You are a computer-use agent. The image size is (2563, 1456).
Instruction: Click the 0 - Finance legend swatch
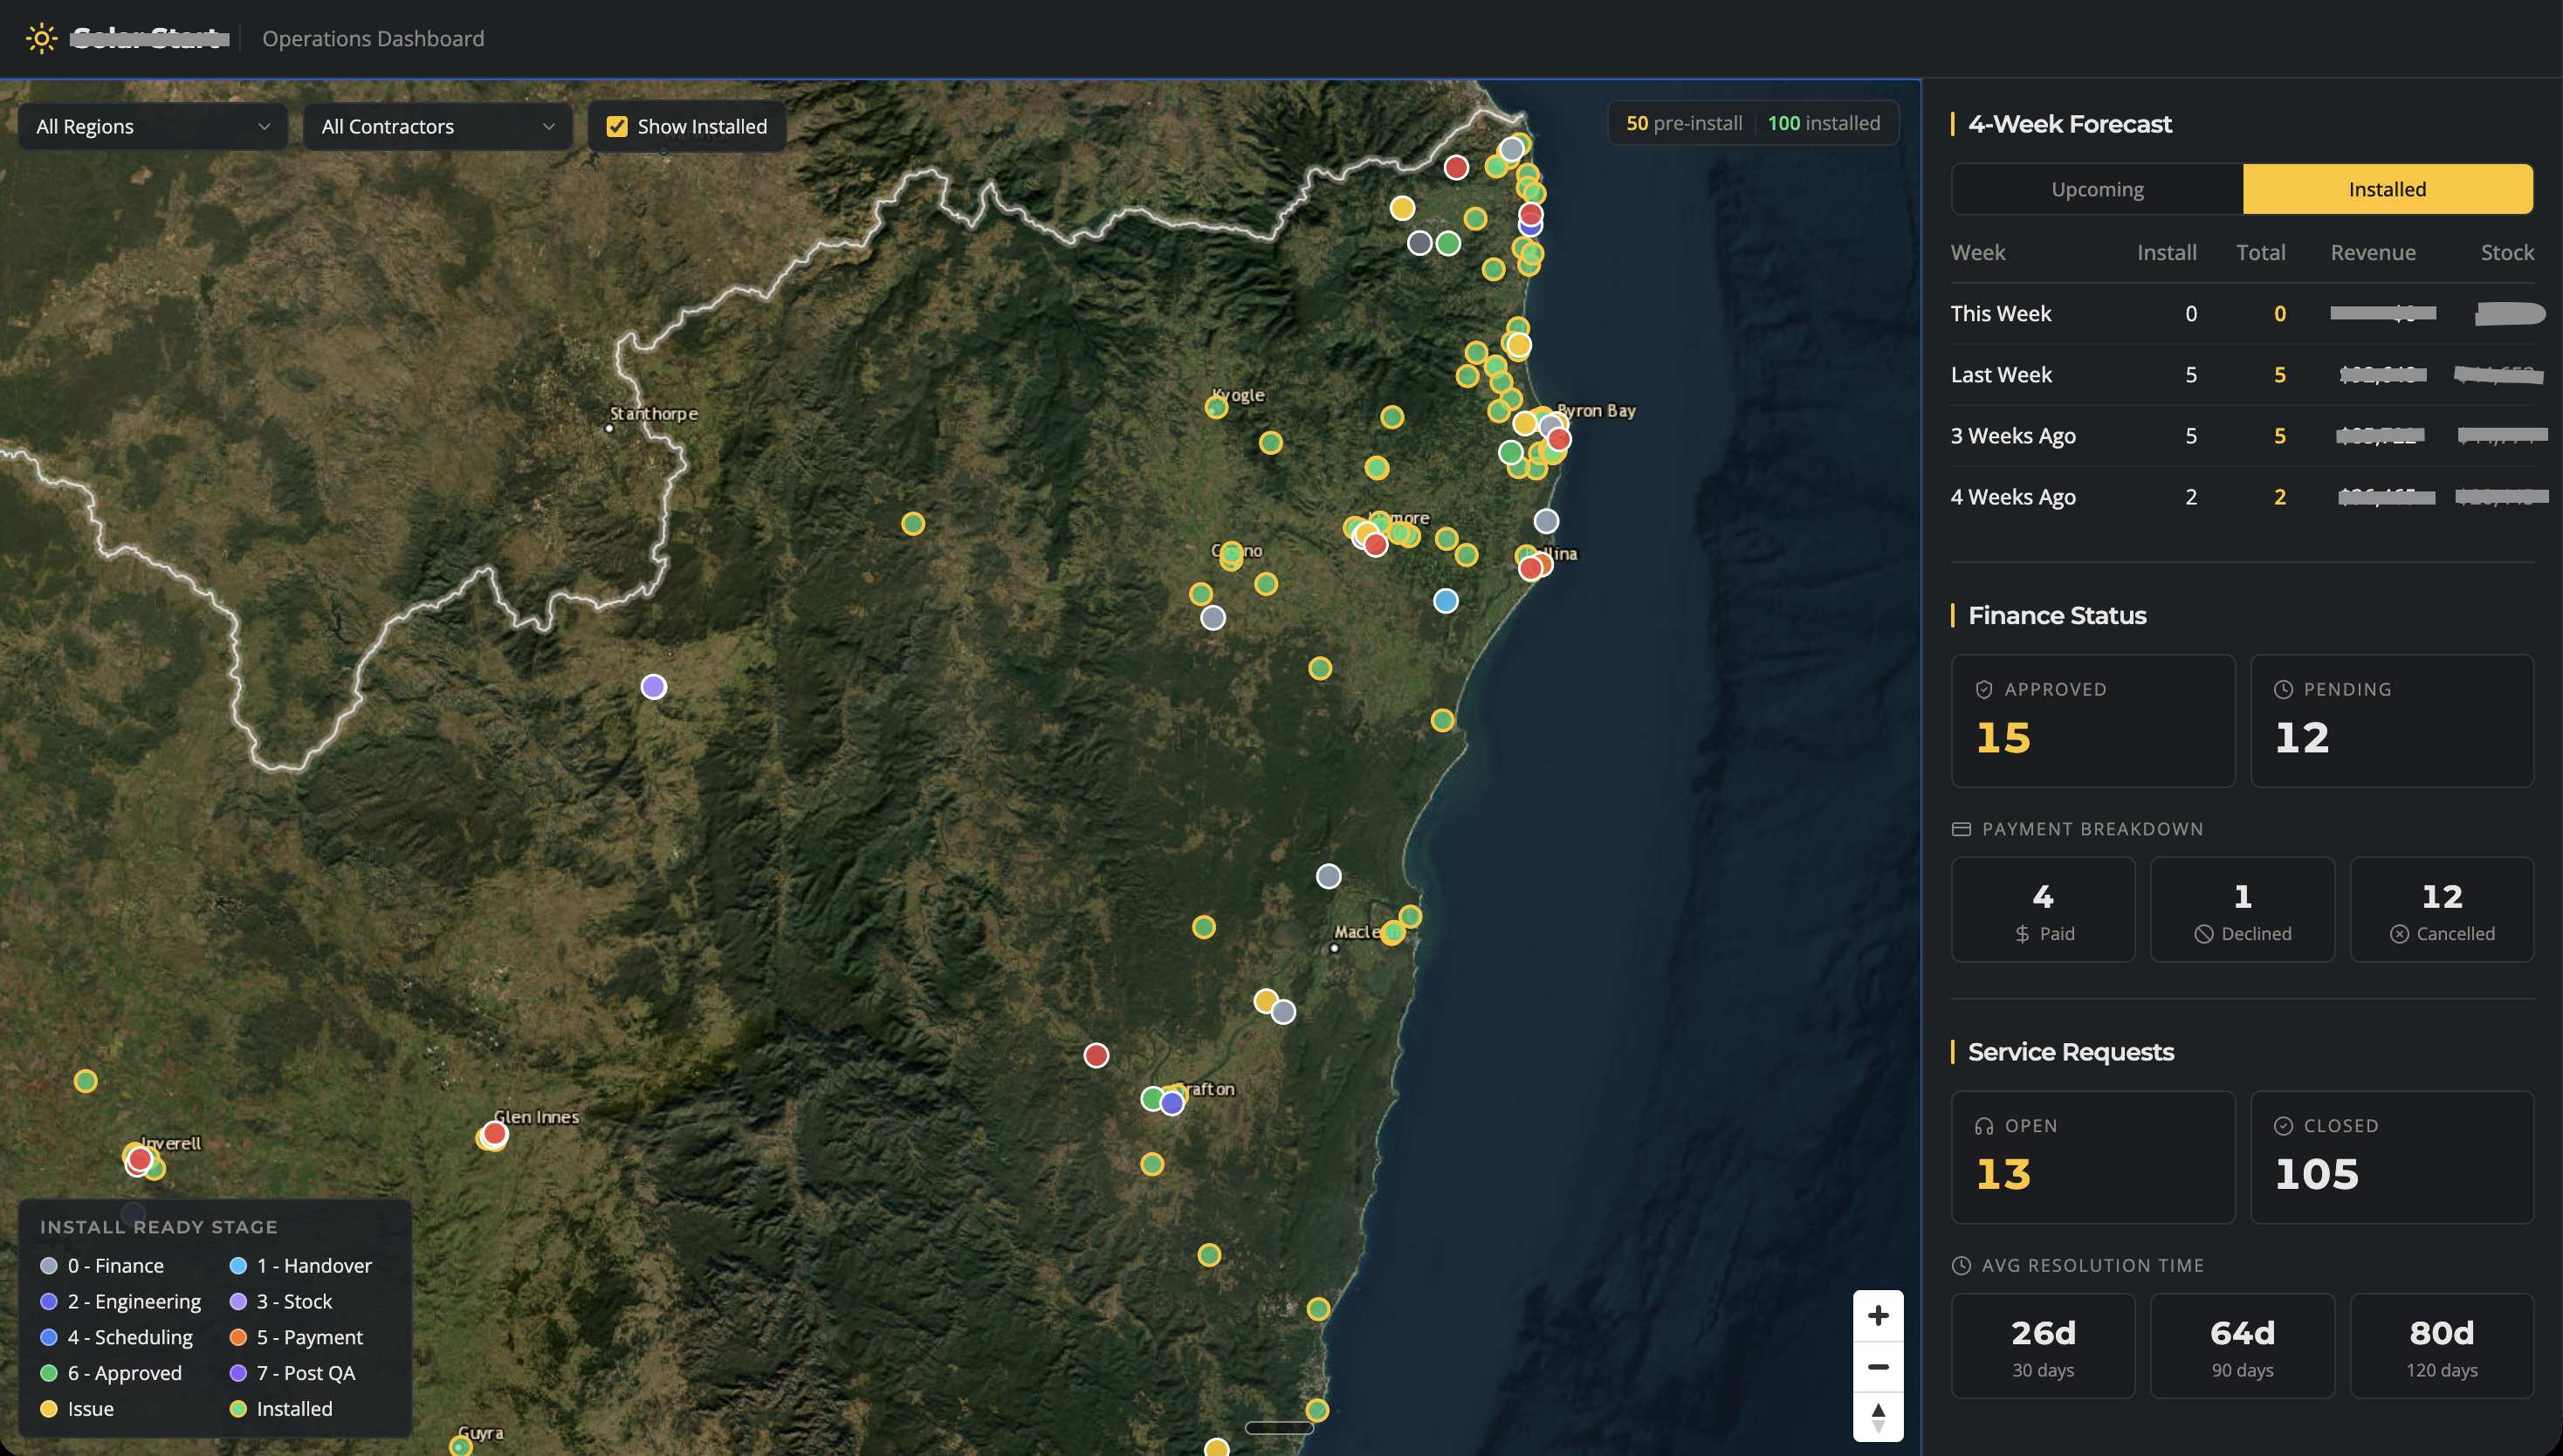pos(48,1265)
